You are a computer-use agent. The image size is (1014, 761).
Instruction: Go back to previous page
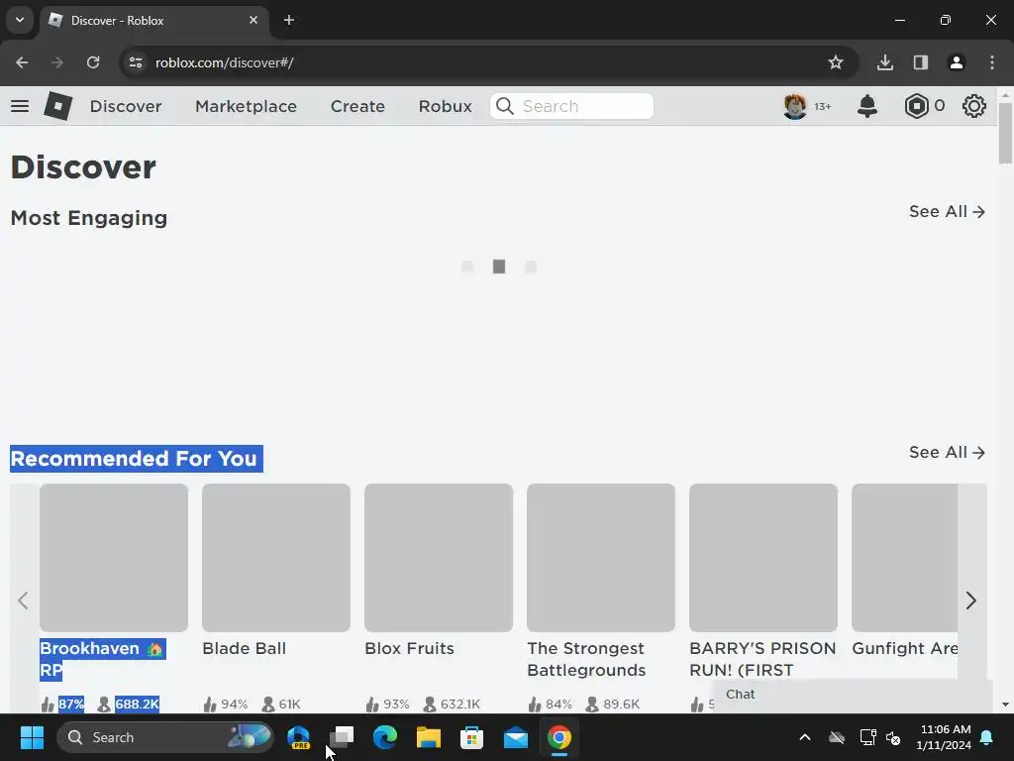tap(22, 62)
